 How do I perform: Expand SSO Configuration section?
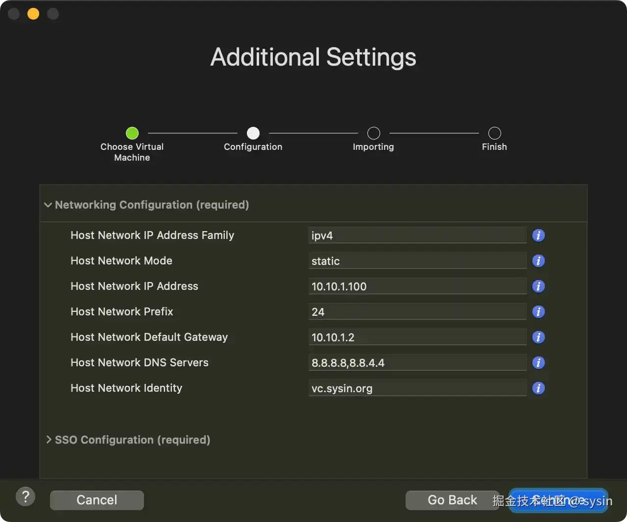(48, 440)
